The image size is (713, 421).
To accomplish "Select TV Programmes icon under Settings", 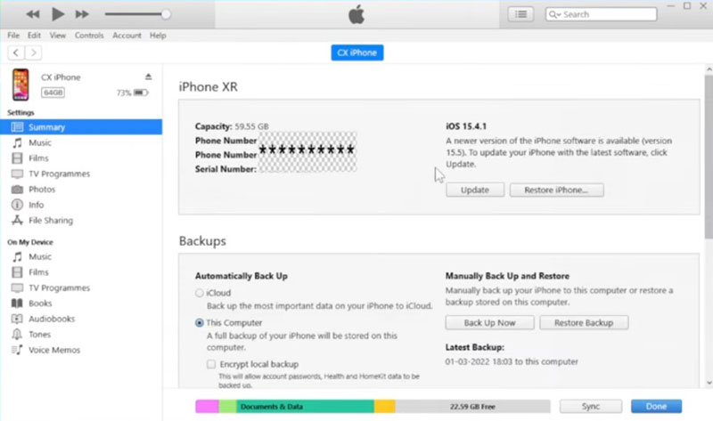I will 17,174.
